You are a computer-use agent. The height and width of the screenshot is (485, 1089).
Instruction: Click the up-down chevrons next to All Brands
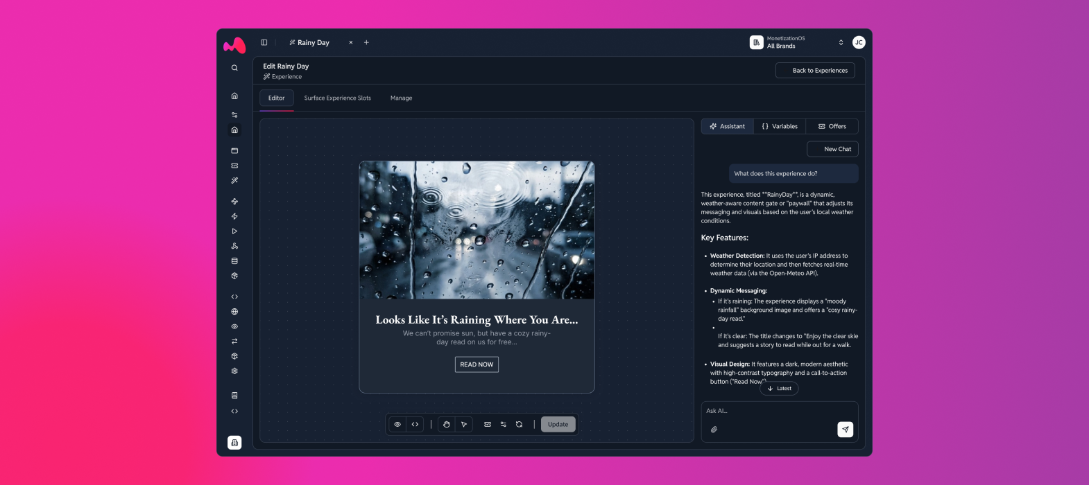[841, 42]
